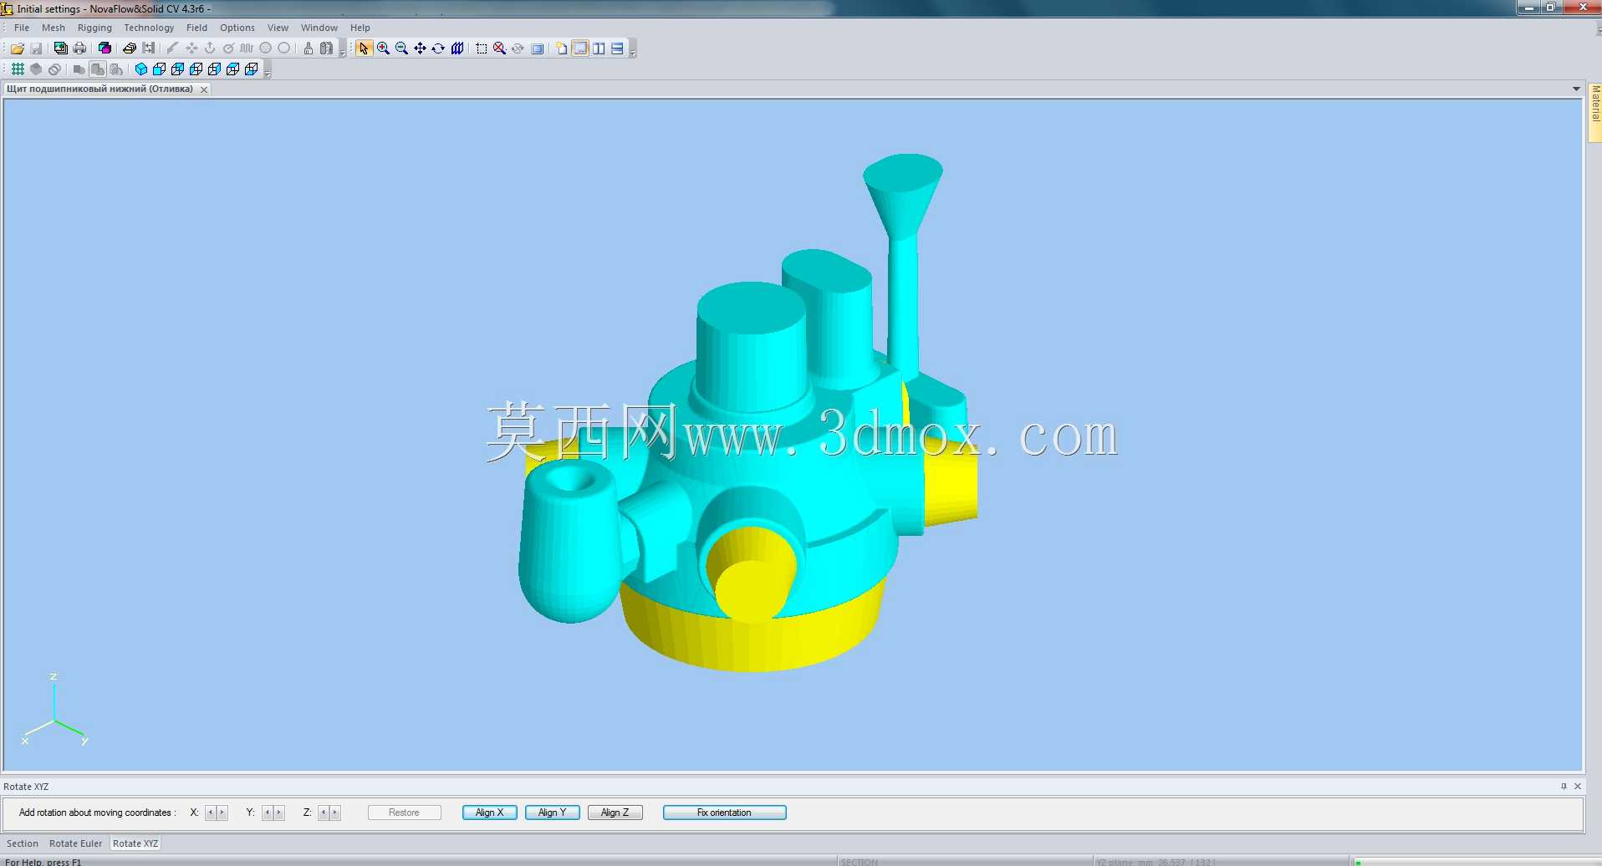Increase Y rotation with right arrow
Viewport: 1602px width, 866px height.
click(x=278, y=813)
